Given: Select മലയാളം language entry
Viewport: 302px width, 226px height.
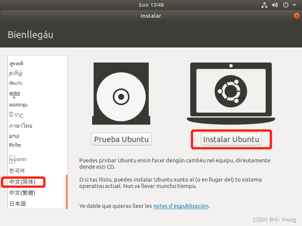Looking at the screenshot, I should (18, 105).
